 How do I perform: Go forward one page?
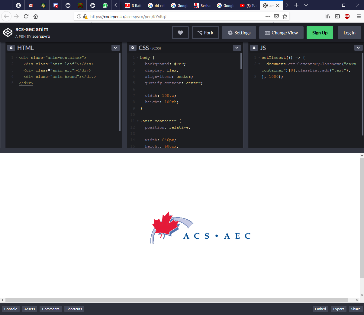[16, 16]
